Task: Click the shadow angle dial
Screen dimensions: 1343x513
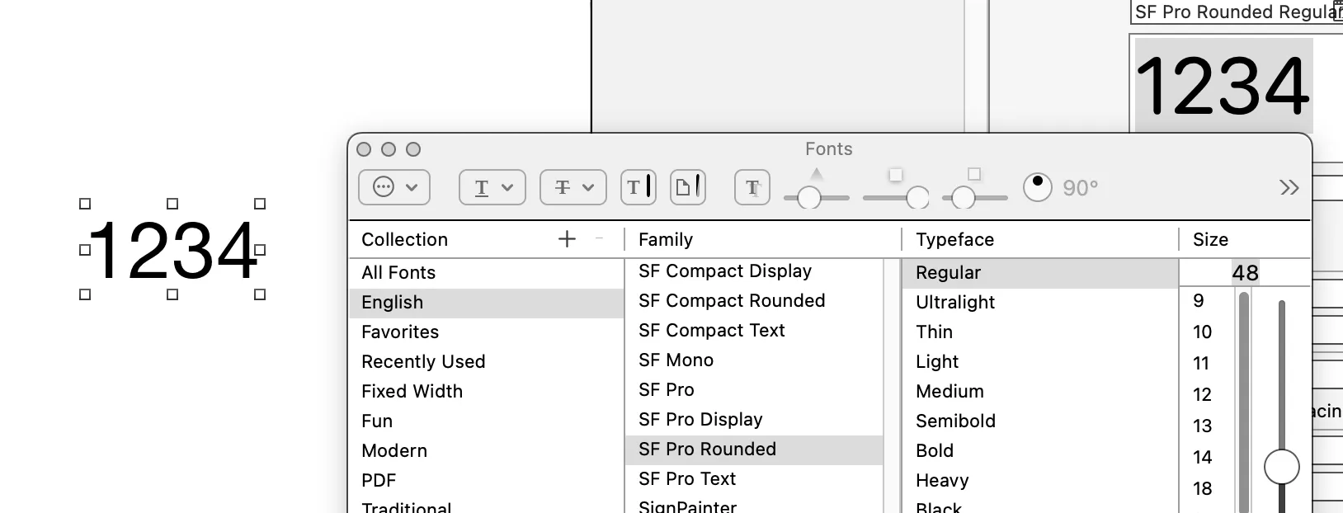Action: pyautogui.click(x=1038, y=187)
